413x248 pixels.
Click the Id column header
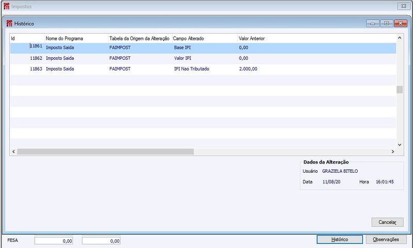[27, 38]
